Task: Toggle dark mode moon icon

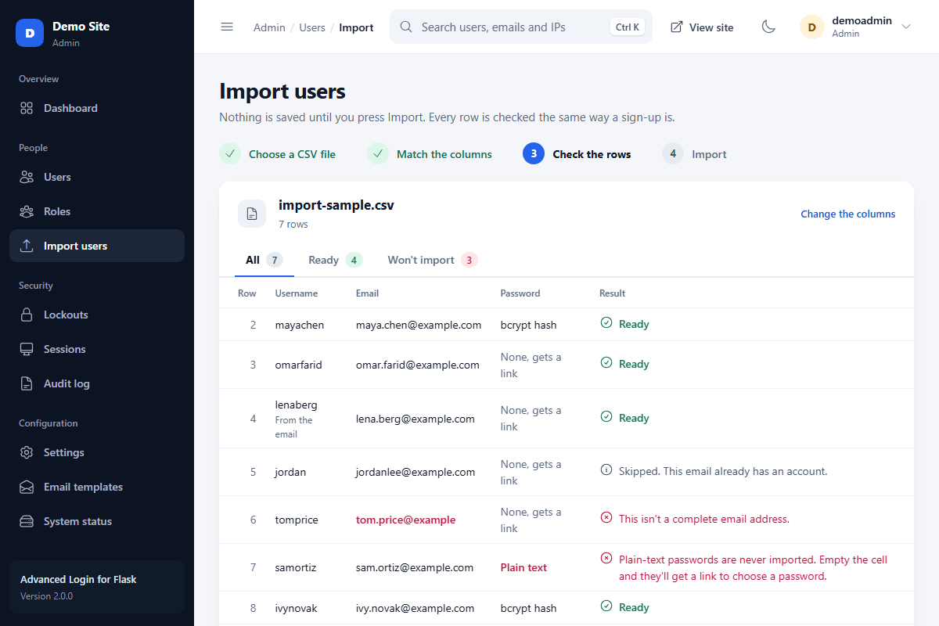Action: [x=768, y=27]
